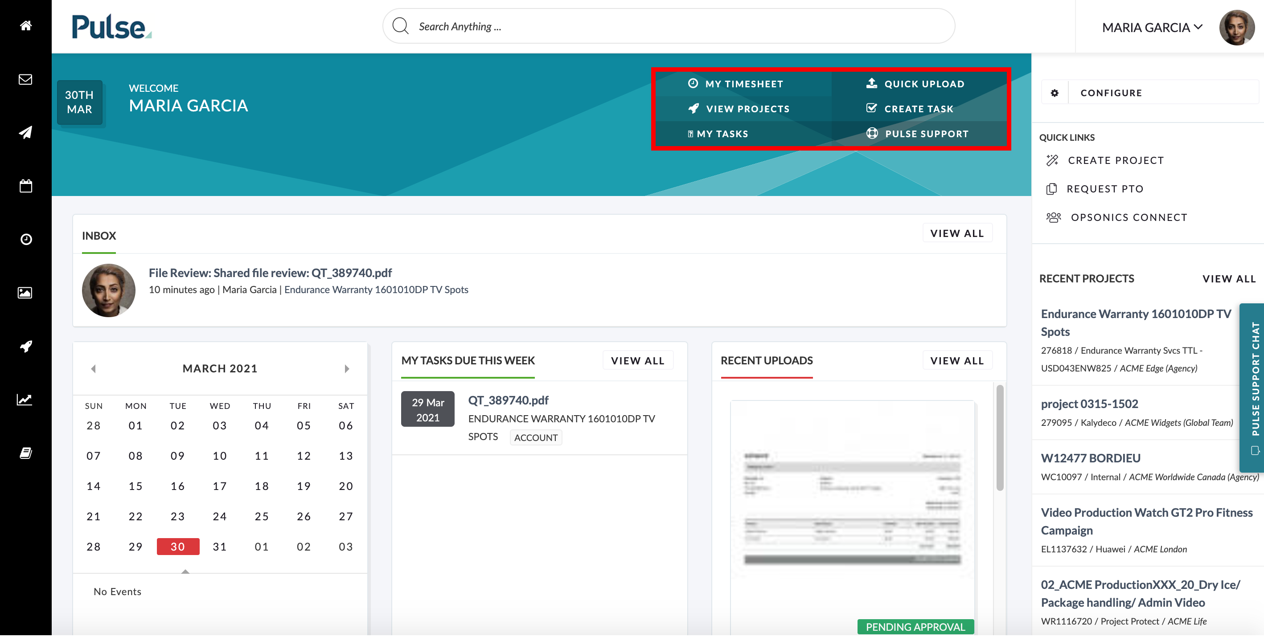The width and height of the screenshot is (1264, 637).
Task: Open MY TASKS shortcut
Action: 744,134
